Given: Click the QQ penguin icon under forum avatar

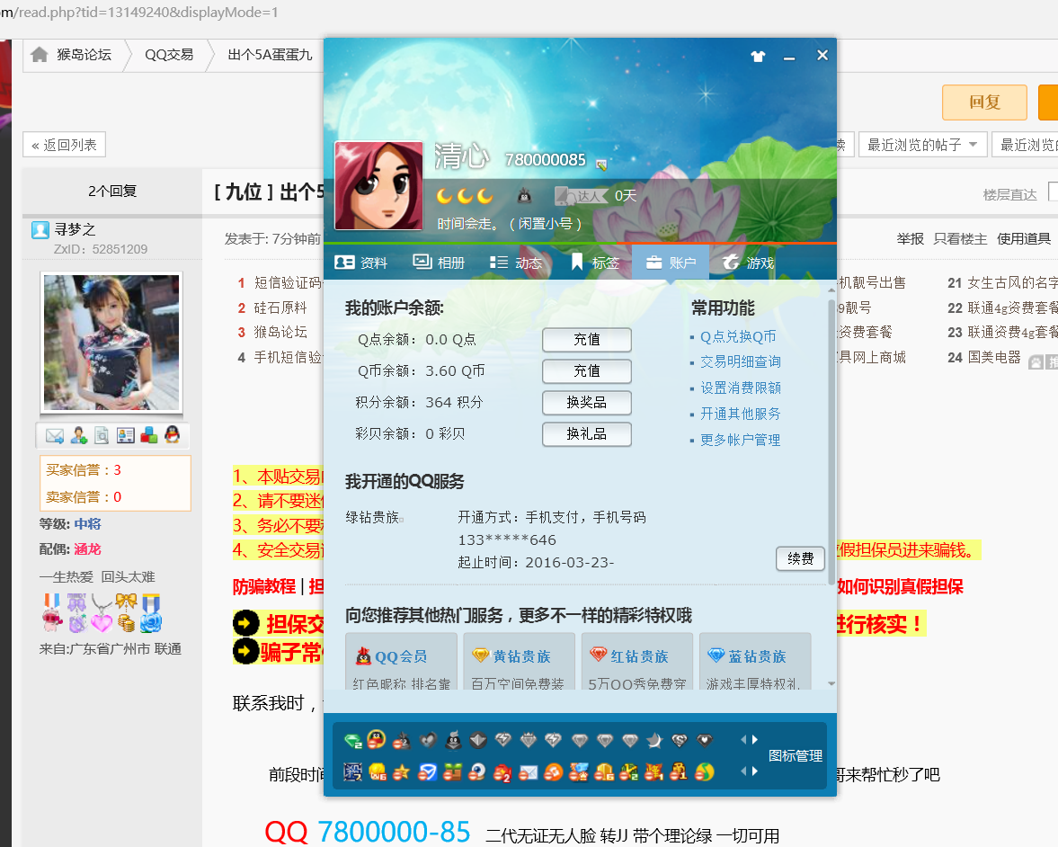Looking at the screenshot, I should pos(172,435).
